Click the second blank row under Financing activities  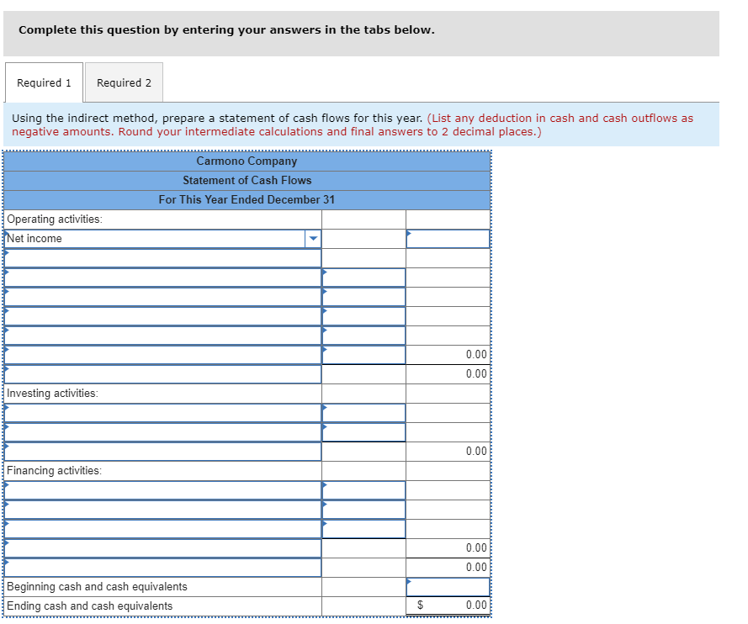click(x=160, y=509)
